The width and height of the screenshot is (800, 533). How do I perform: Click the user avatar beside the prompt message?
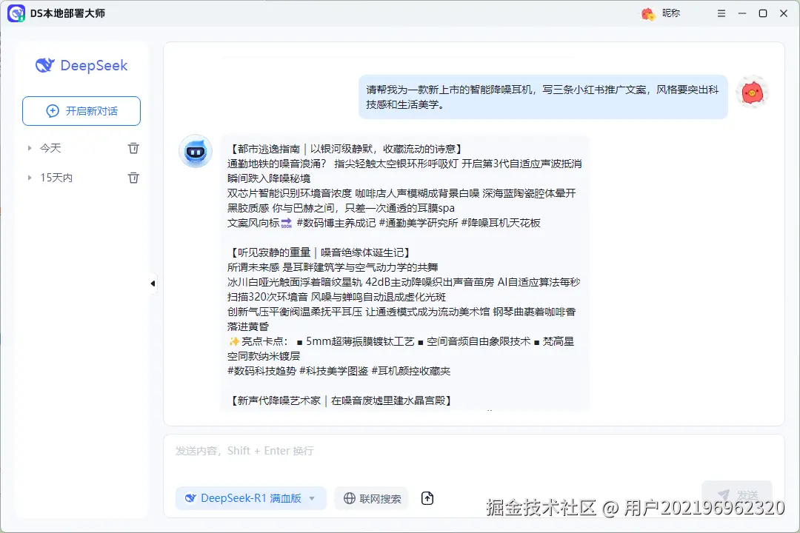[x=753, y=92]
